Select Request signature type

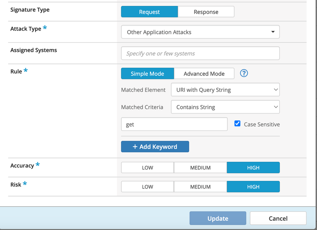149,12
